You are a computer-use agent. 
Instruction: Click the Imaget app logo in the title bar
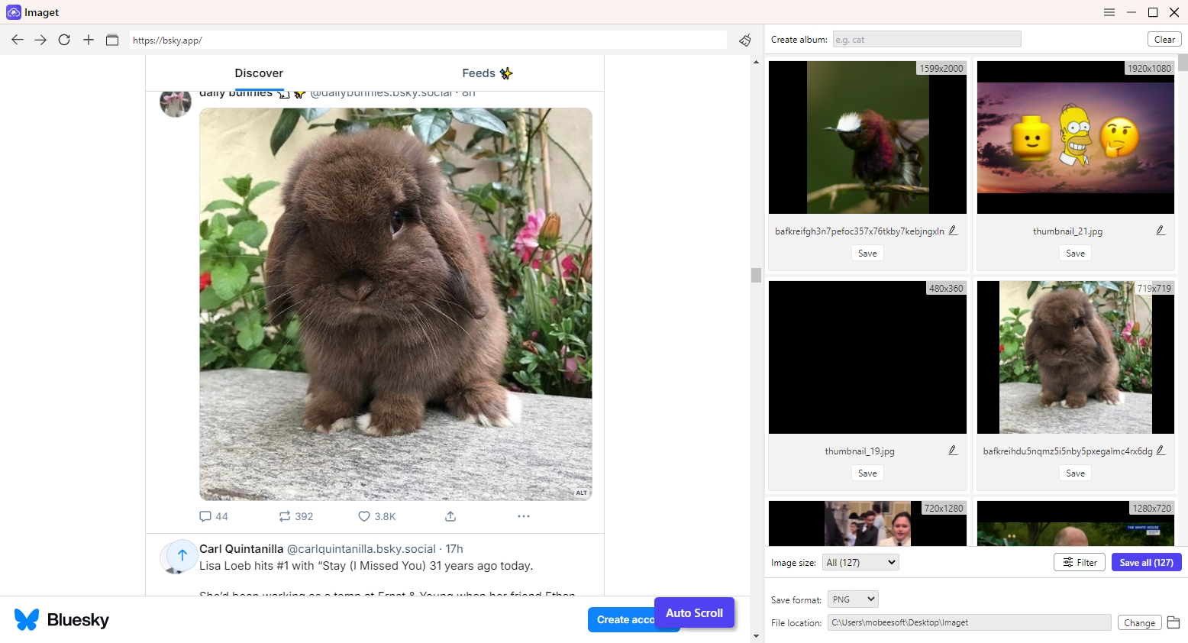point(13,12)
